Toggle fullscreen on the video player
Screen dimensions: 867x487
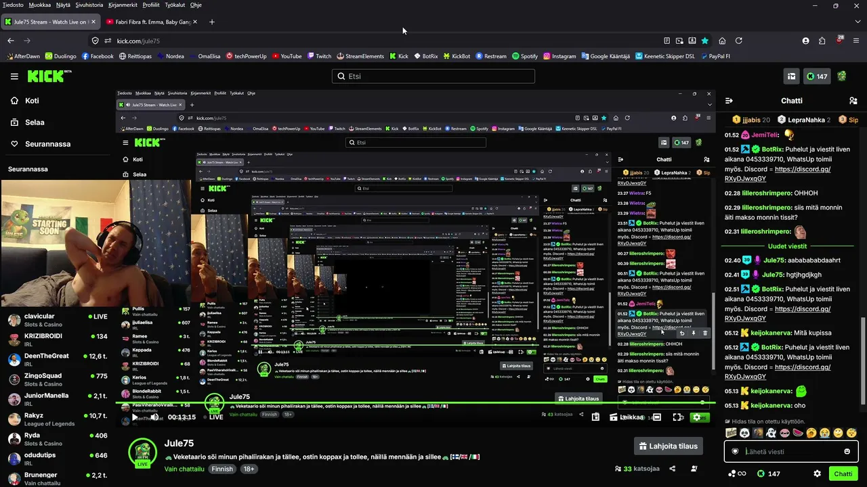coord(677,417)
